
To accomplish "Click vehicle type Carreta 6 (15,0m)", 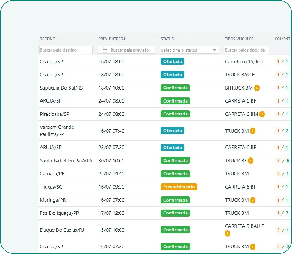I will tap(243, 62).
